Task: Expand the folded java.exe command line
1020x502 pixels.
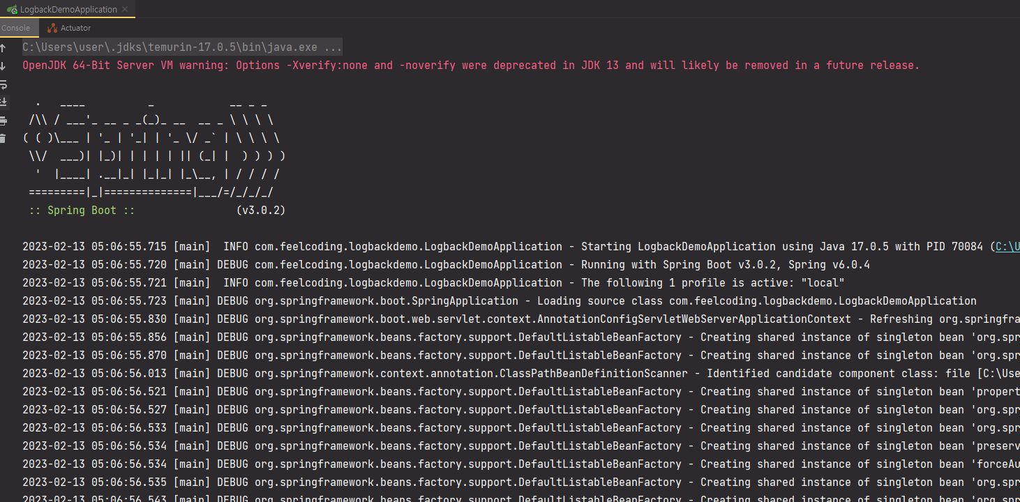Action: coord(182,47)
